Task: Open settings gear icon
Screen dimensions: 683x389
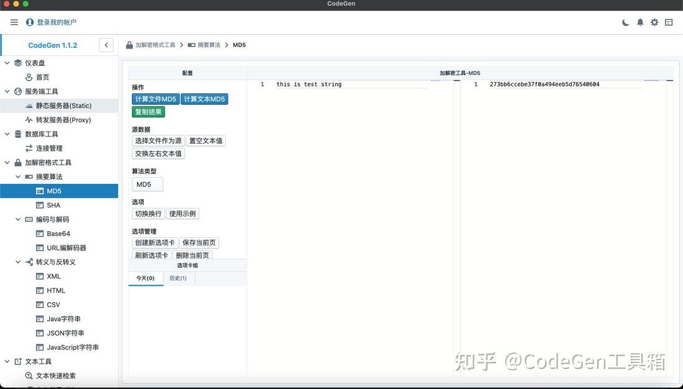Action: tap(654, 22)
